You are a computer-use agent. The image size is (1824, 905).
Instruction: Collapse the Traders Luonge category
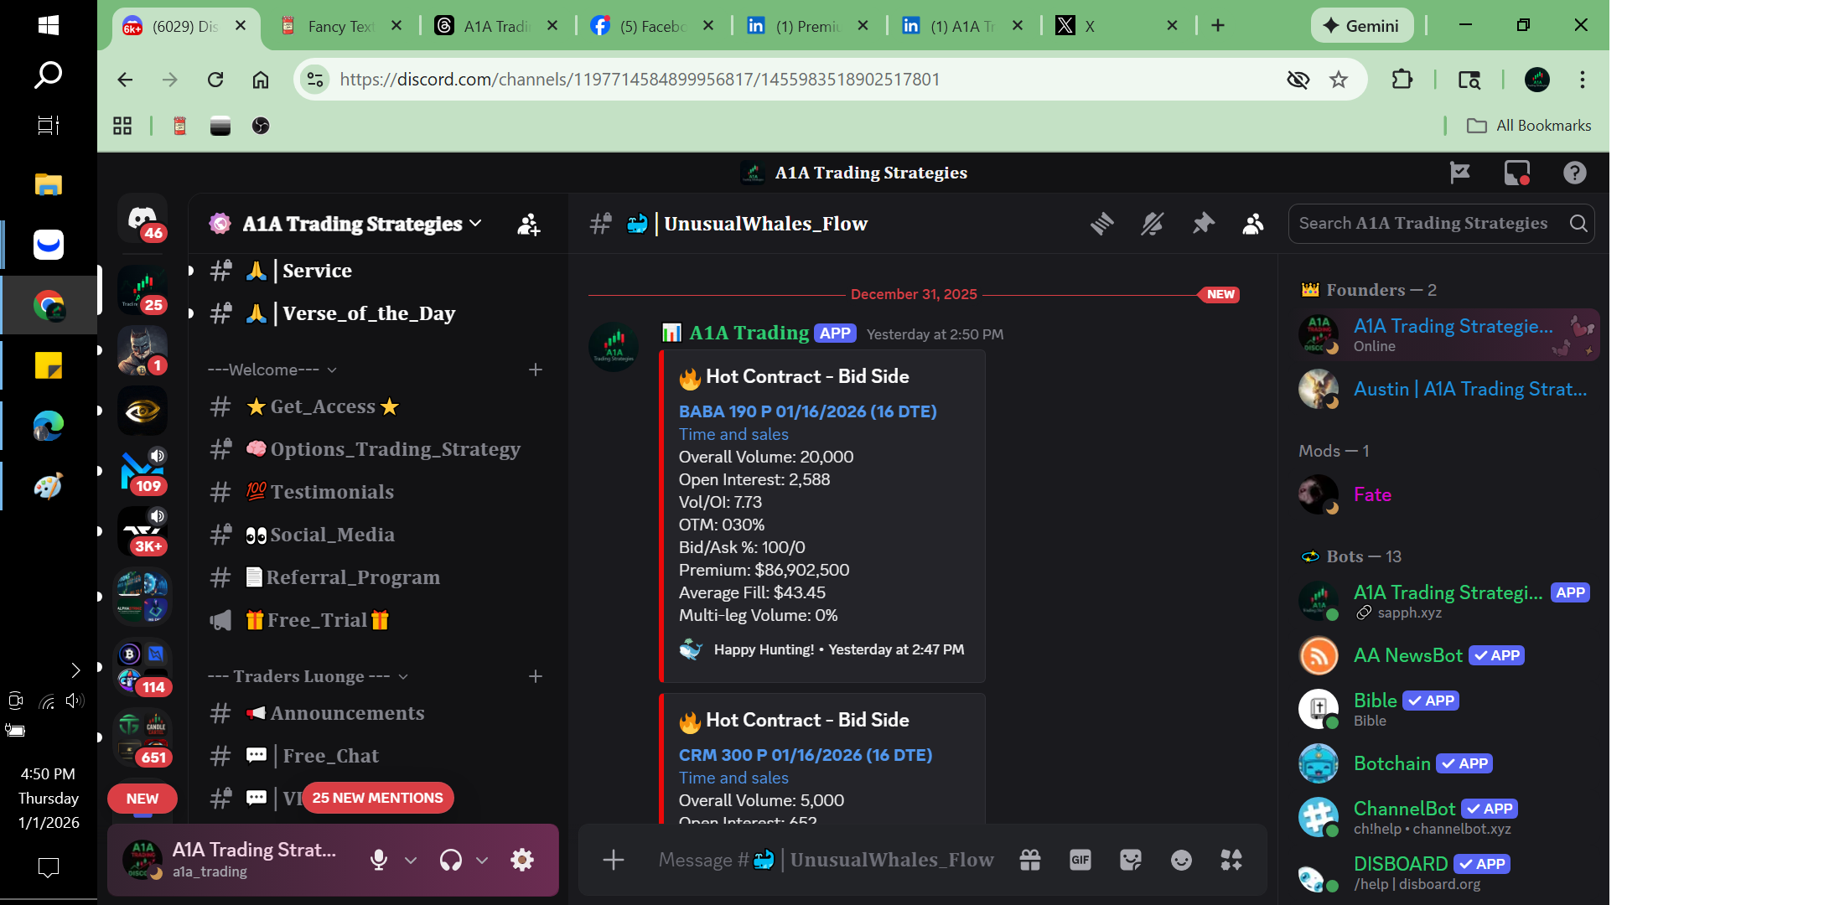[x=308, y=676]
